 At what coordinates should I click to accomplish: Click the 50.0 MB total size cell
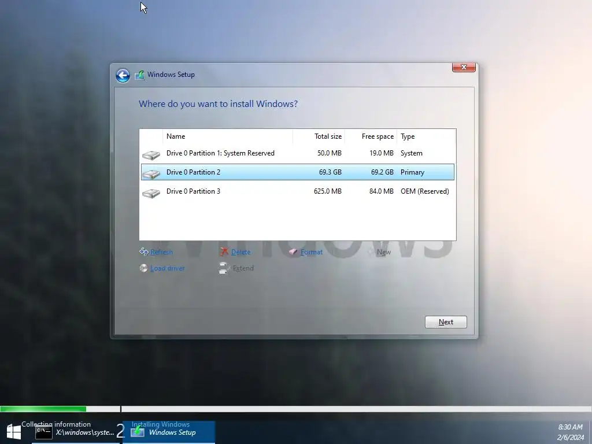[329, 153]
